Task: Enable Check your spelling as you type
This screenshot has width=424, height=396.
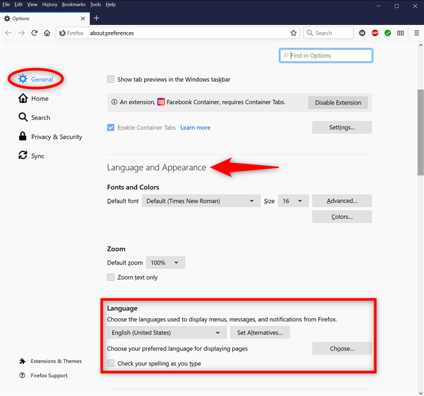Action: point(111,363)
